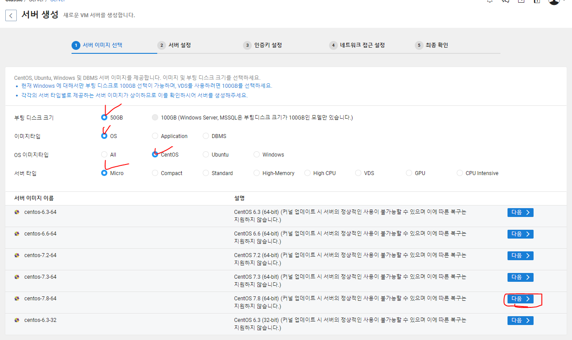The image size is (572, 340).
Task: Click the centos-7.2-64 image name
Action: point(40,255)
